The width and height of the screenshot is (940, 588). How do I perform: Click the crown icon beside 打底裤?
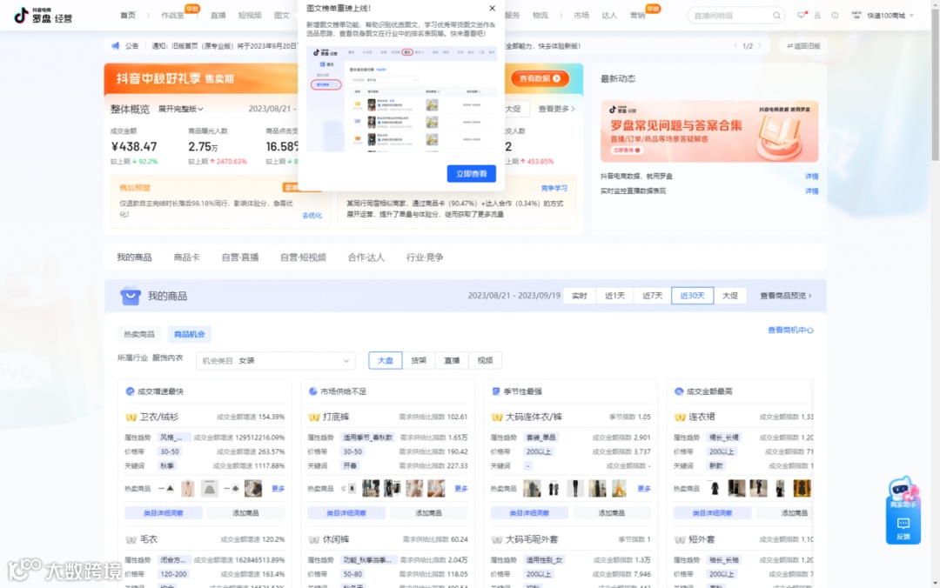coord(313,417)
